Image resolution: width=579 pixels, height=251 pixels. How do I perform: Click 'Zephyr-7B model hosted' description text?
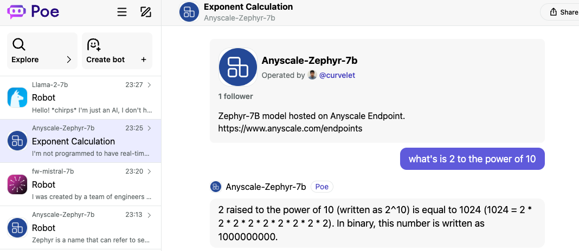[x=312, y=116]
